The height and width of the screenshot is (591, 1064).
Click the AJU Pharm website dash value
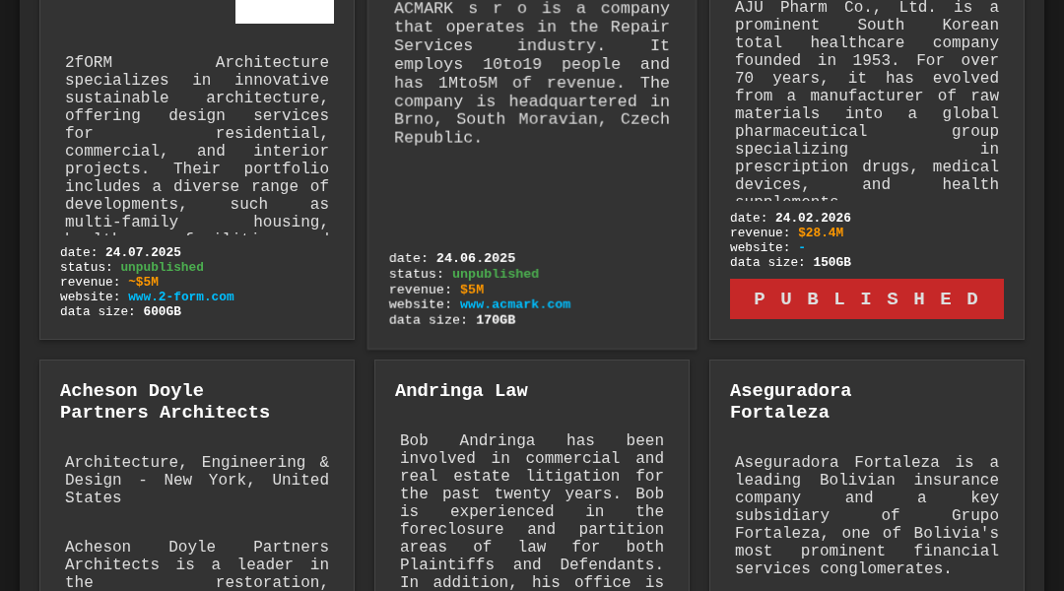pos(802,247)
